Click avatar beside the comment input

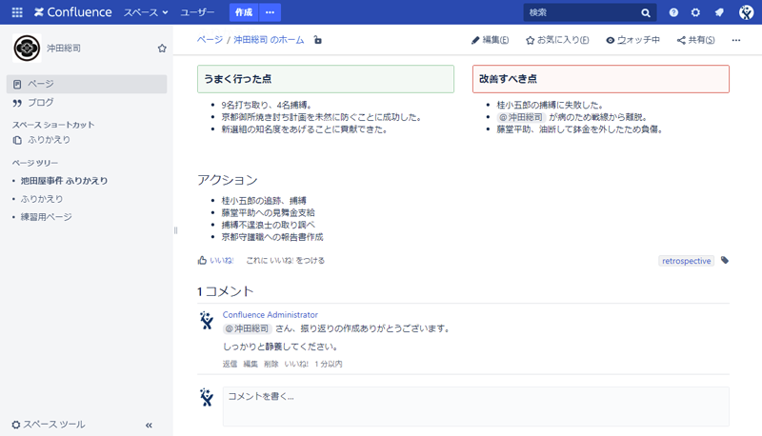click(207, 397)
